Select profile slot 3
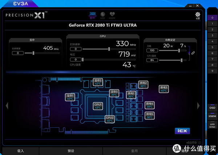Viewport: 218px width, 155px height. coord(212,36)
